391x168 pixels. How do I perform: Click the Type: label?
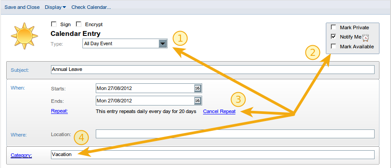(57, 44)
